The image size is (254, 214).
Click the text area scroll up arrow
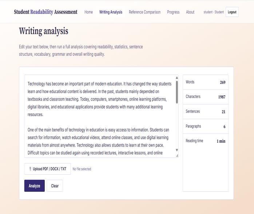(x=177, y=78)
